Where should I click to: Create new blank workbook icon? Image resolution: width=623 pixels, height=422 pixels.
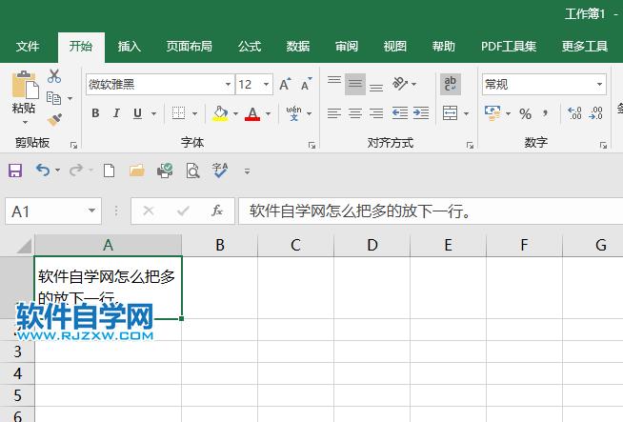[x=109, y=171]
